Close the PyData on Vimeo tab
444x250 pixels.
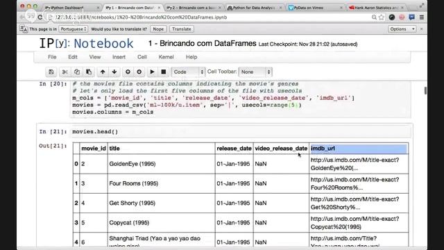(x=341, y=8)
